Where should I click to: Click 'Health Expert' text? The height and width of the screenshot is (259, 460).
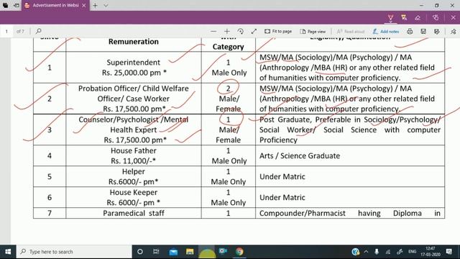click(x=134, y=129)
